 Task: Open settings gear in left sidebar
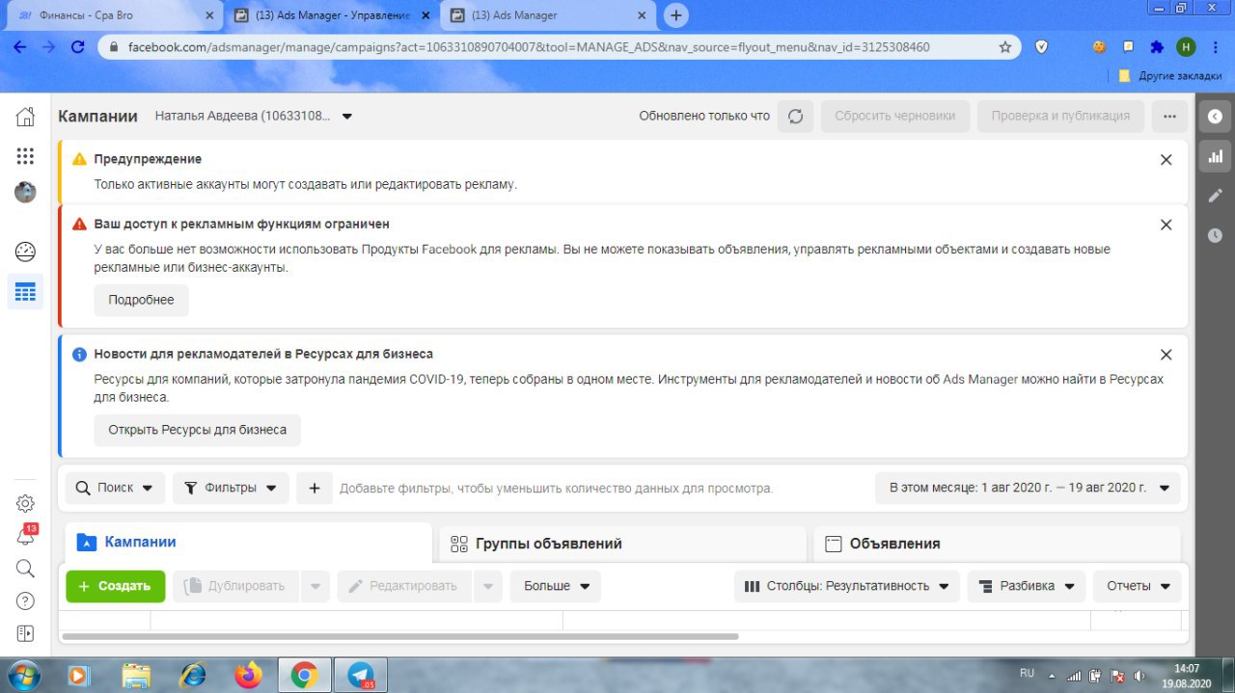coord(25,503)
